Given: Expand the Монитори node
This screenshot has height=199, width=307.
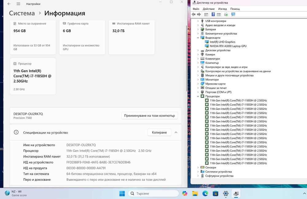Looking at the screenshot, I should (x=198, y=80).
